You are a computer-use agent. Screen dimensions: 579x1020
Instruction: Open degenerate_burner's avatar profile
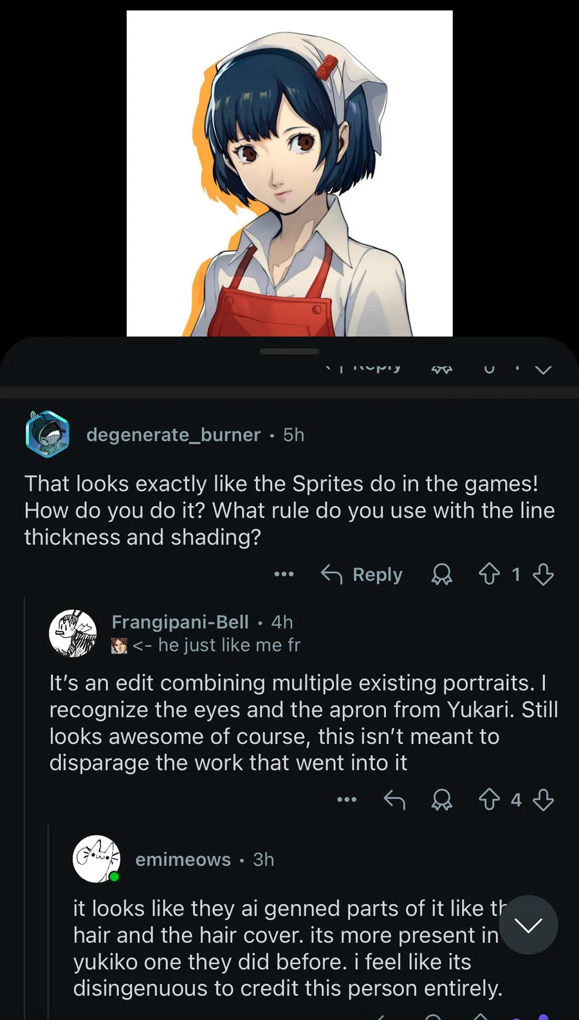47,434
